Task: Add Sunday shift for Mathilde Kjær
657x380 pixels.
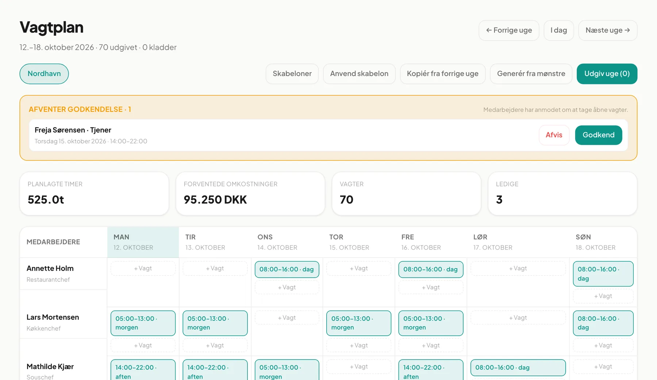Action: point(603,367)
